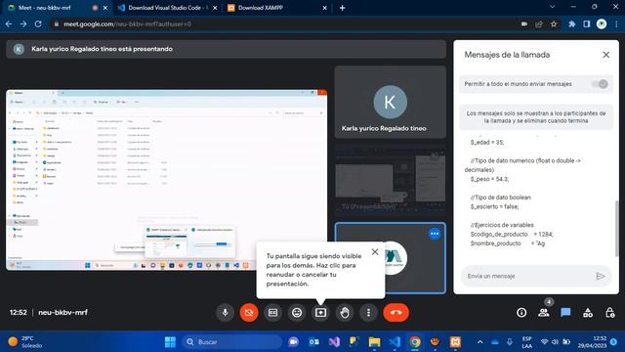Open Visual Studio from the taskbar

334,342
